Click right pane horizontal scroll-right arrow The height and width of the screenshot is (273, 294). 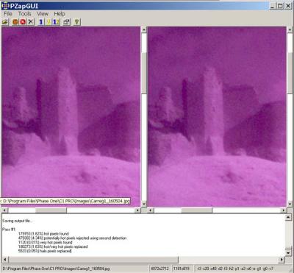pos(284,210)
